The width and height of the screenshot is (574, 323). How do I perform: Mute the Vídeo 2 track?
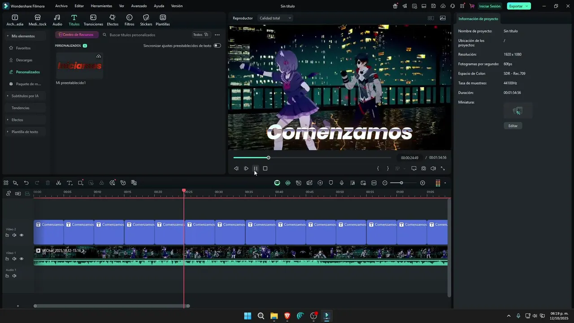tap(14, 235)
